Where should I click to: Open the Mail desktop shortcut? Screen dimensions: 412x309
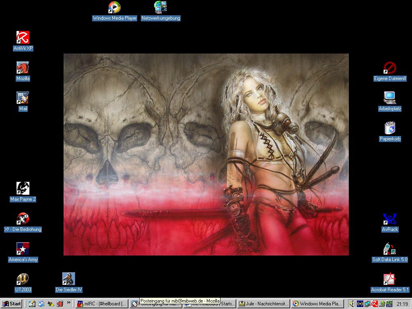tap(23, 98)
